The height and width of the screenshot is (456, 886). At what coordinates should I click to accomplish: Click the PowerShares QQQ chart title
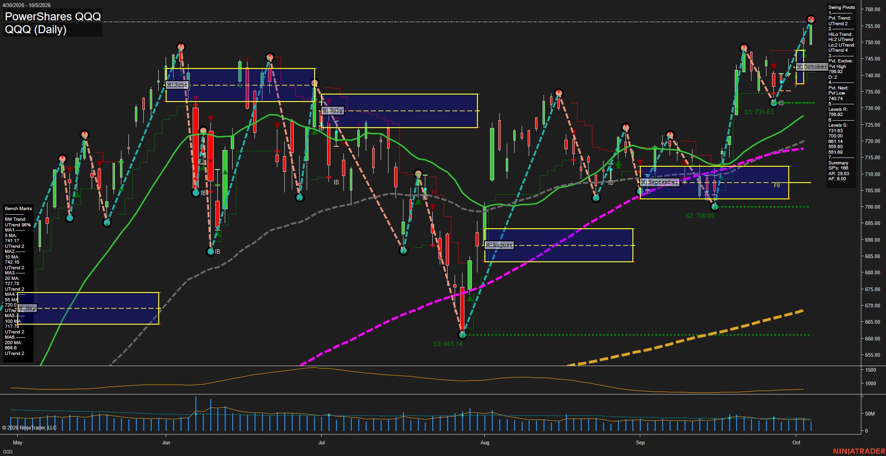point(53,16)
